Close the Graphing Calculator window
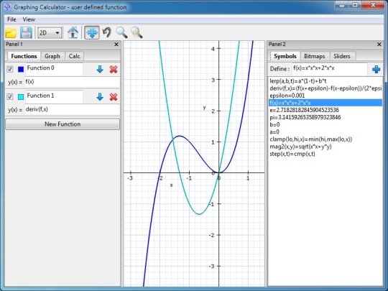The width and height of the screenshot is (388, 291). (x=373, y=5)
